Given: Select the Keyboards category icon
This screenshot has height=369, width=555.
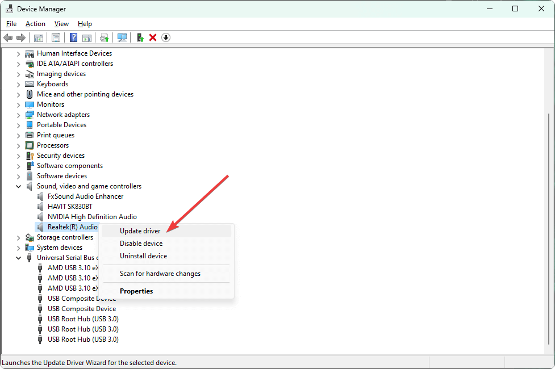Looking at the screenshot, I should pyautogui.click(x=30, y=84).
